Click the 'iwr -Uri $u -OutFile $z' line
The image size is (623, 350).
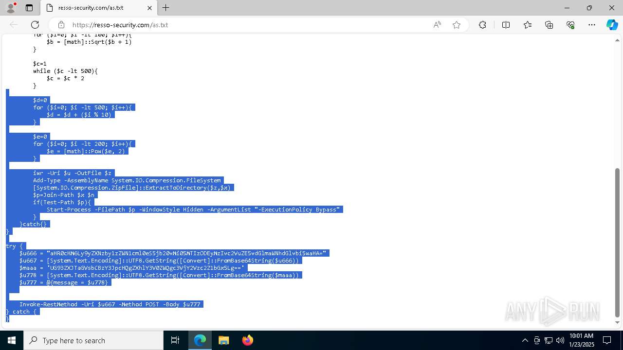(73, 173)
